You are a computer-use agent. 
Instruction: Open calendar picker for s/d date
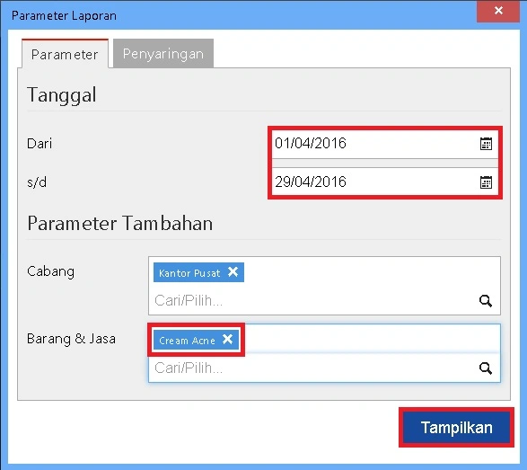pyautogui.click(x=486, y=182)
